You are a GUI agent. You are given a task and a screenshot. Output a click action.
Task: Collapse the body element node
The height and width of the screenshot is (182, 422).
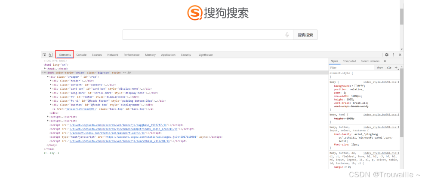(x=45, y=73)
